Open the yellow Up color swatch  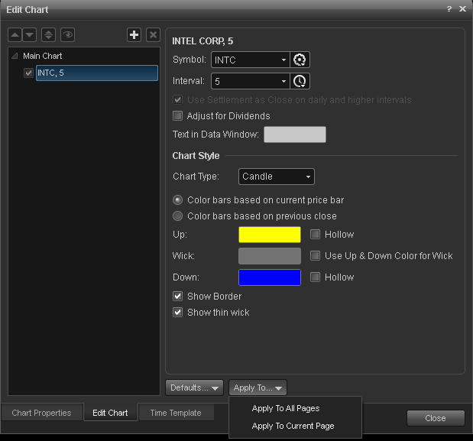(270, 235)
